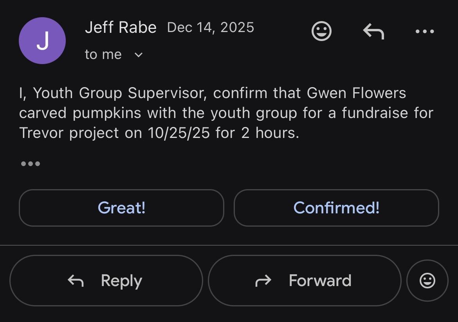Viewport: 458px width, 322px height.
Task: Click the sender name Jeff Rabe
Action: tap(121, 27)
